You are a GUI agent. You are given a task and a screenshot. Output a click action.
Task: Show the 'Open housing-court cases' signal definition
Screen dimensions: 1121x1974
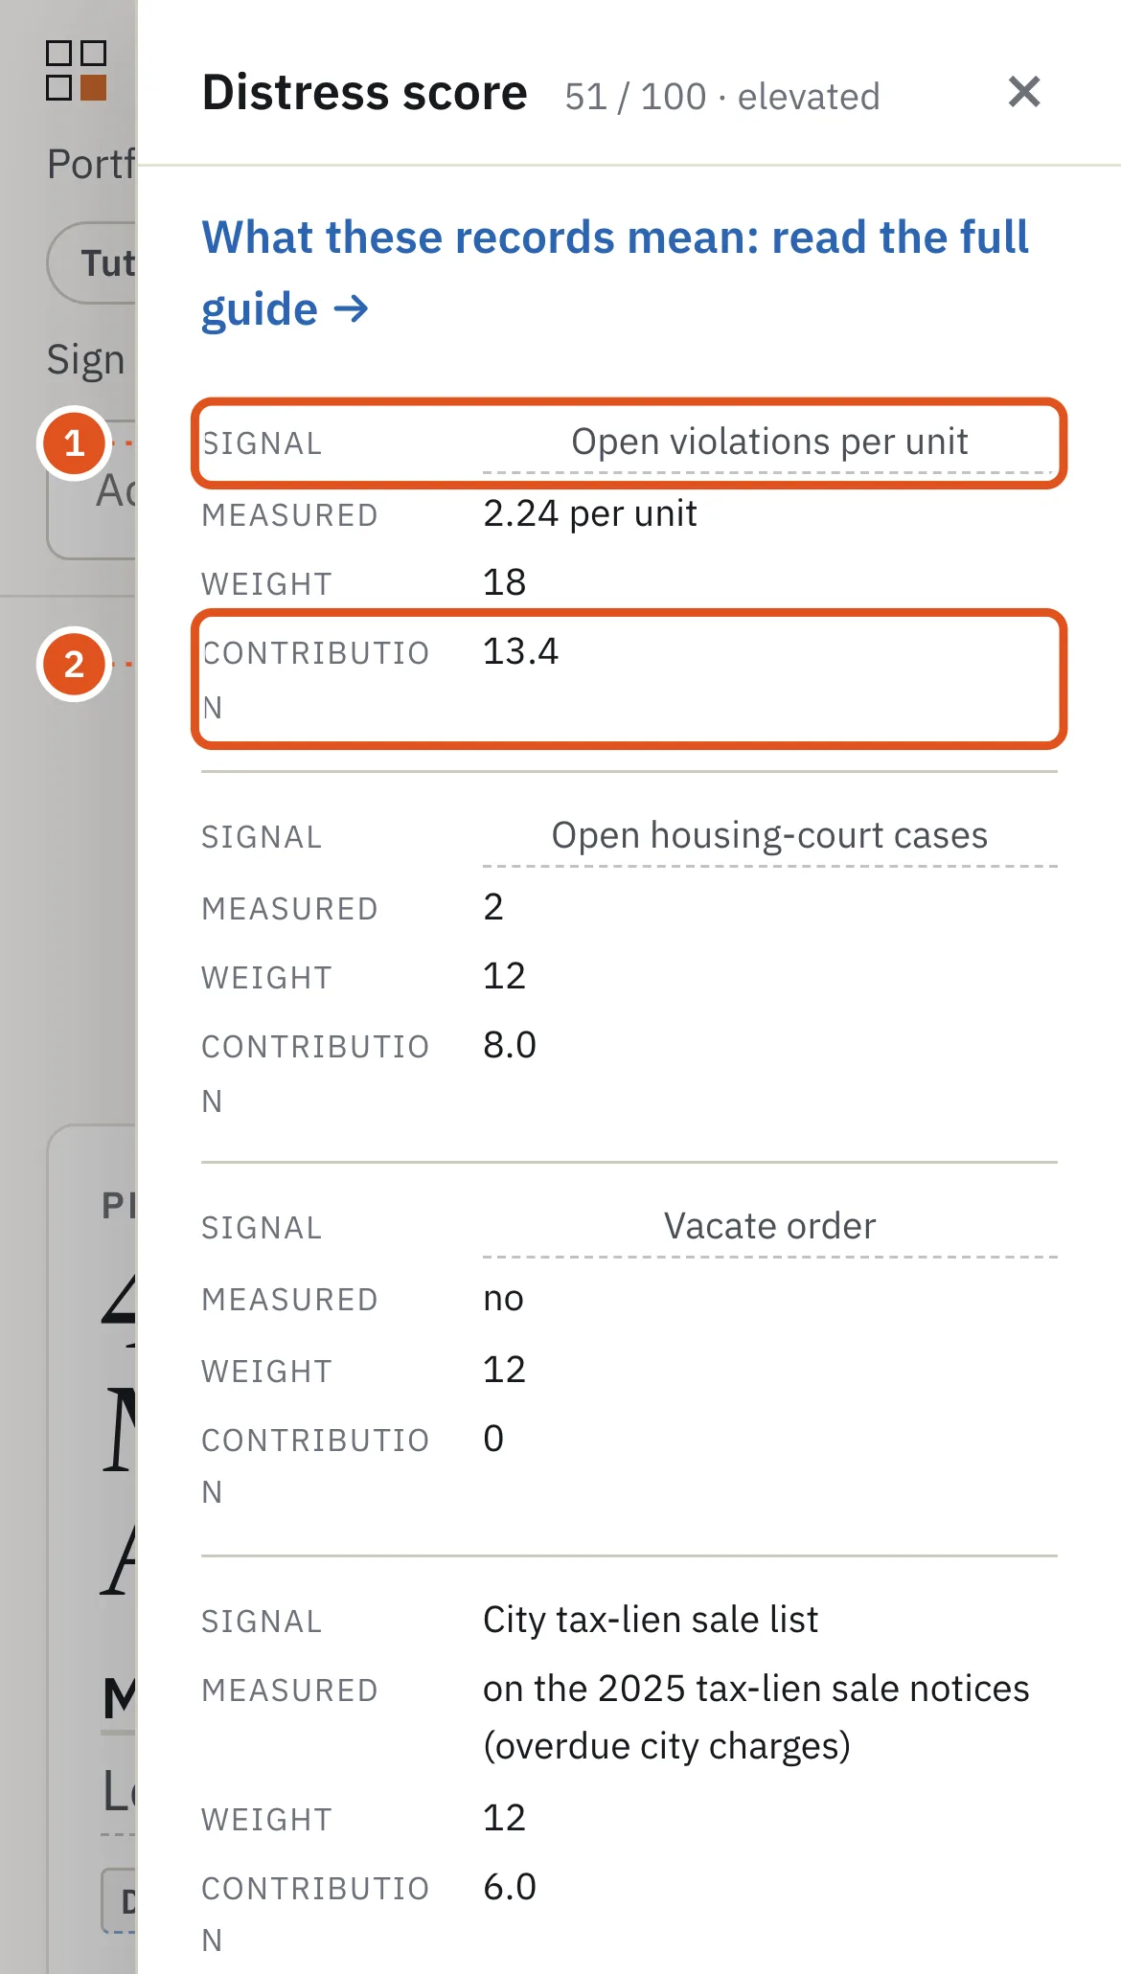pos(769,835)
